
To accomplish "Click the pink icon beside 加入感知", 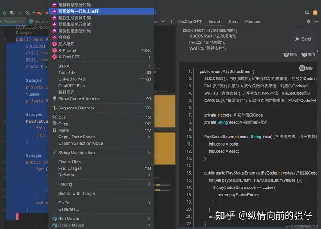I will 54,44.
